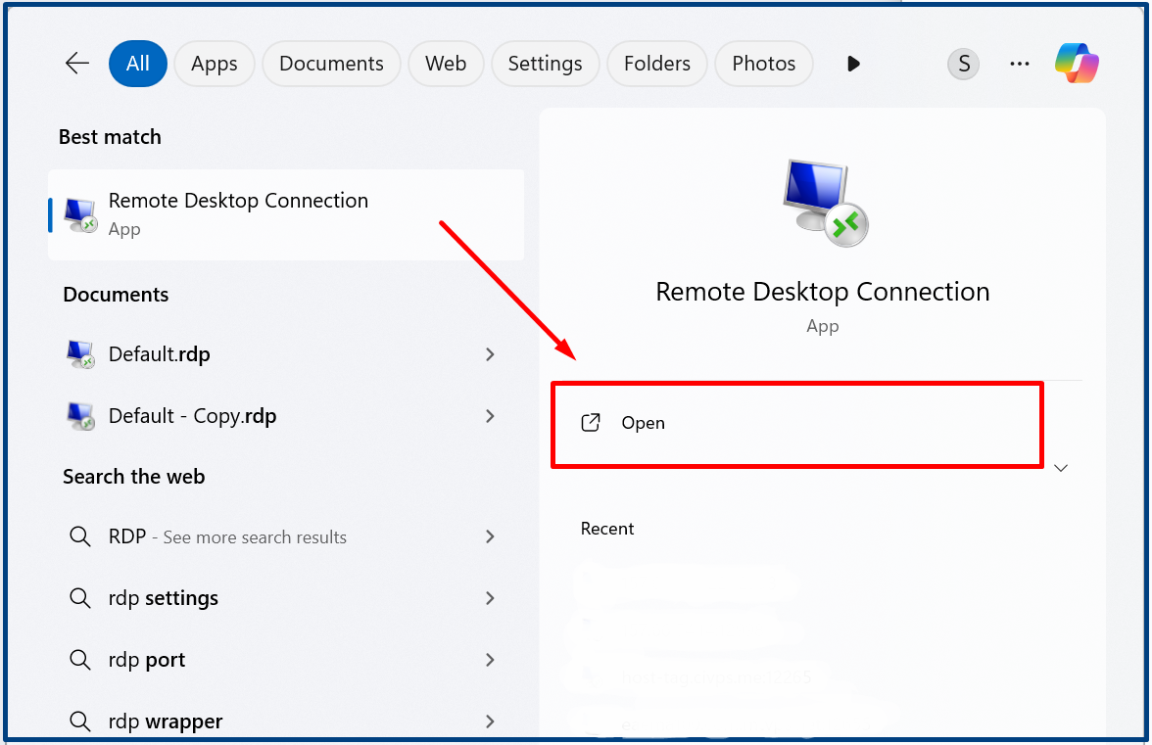
Task: Switch to the Settings filter tab
Action: [x=545, y=64]
